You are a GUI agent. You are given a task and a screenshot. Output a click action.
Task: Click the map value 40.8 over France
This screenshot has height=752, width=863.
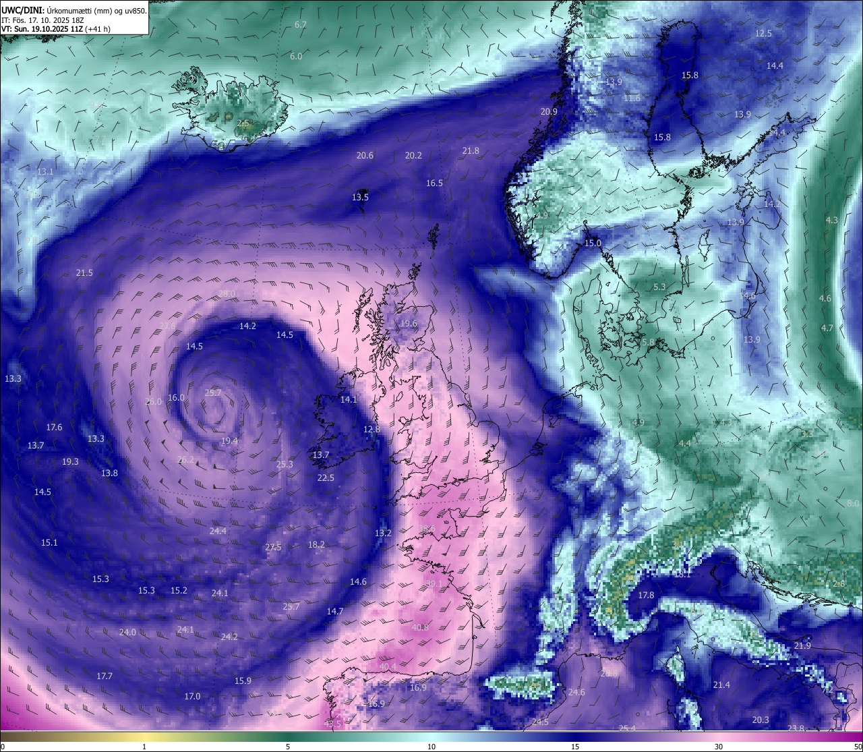419,627
